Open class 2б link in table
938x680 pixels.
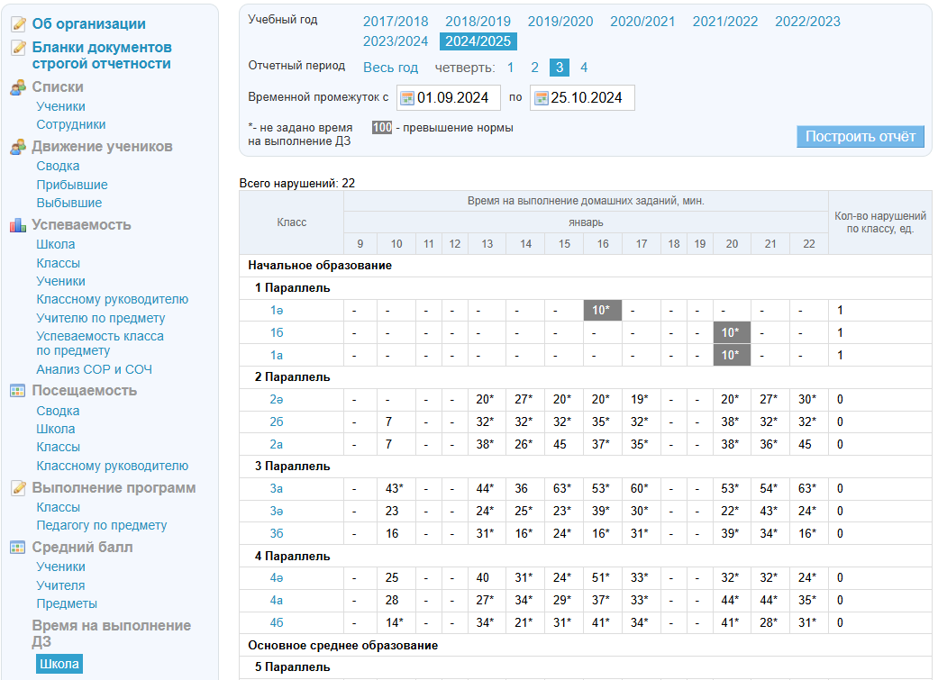[278, 422]
